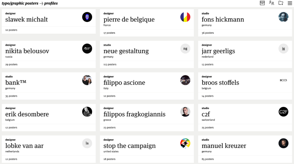
Task: Go to typo/graphic posters home
Action: tap(20, 4)
